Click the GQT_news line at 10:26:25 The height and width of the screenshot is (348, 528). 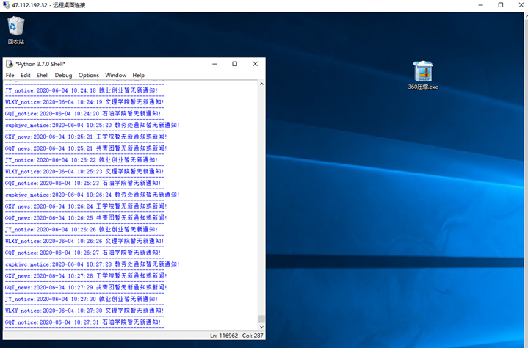pyautogui.click(x=86, y=218)
